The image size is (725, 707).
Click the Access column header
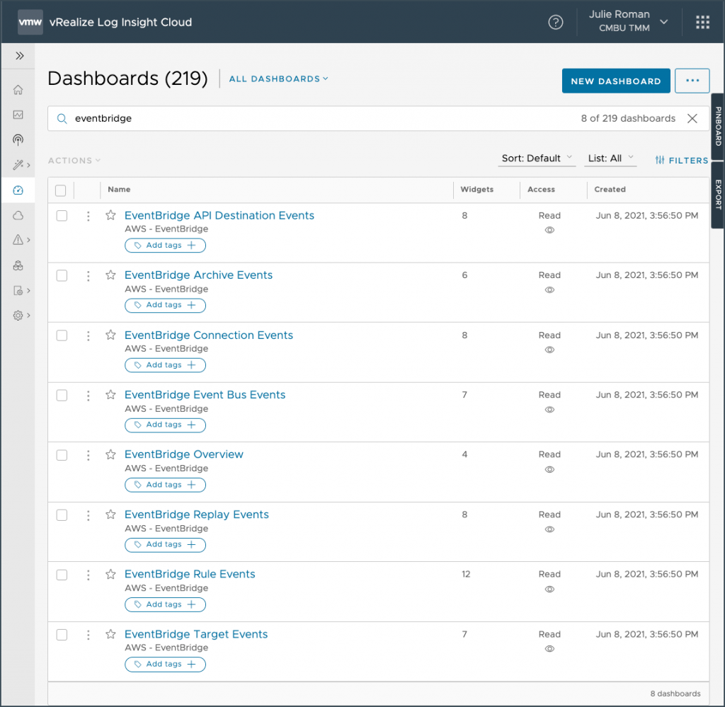click(541, 190)
